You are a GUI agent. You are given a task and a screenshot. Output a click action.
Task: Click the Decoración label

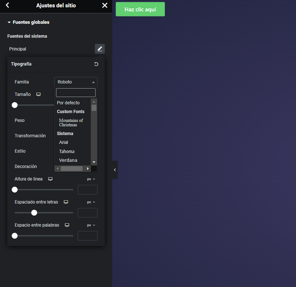point(26,166)
